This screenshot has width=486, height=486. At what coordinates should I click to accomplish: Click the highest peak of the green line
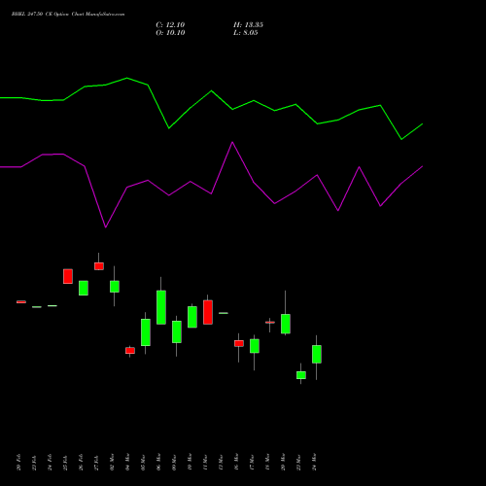[x=127, y=78]
